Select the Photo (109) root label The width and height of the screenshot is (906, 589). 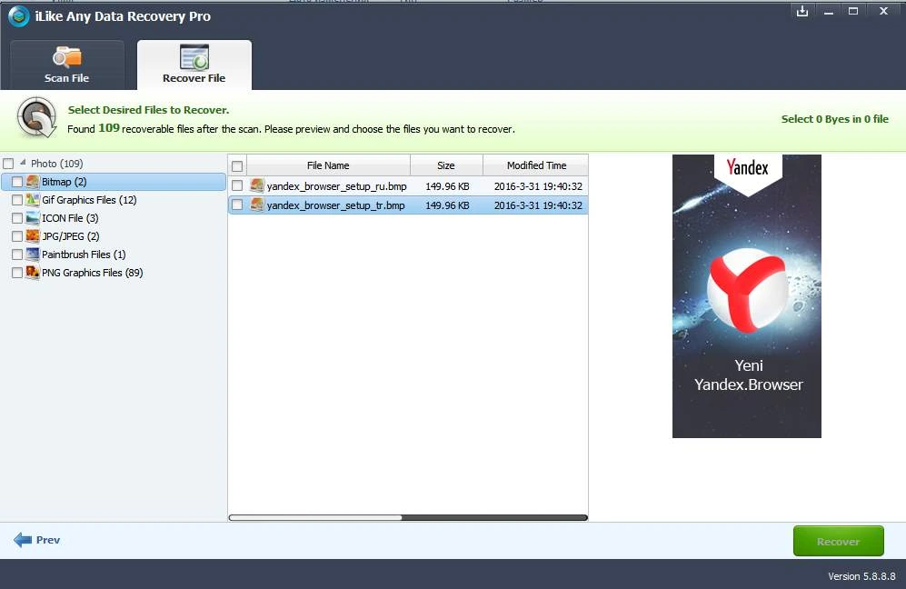[x=56, y=164]
